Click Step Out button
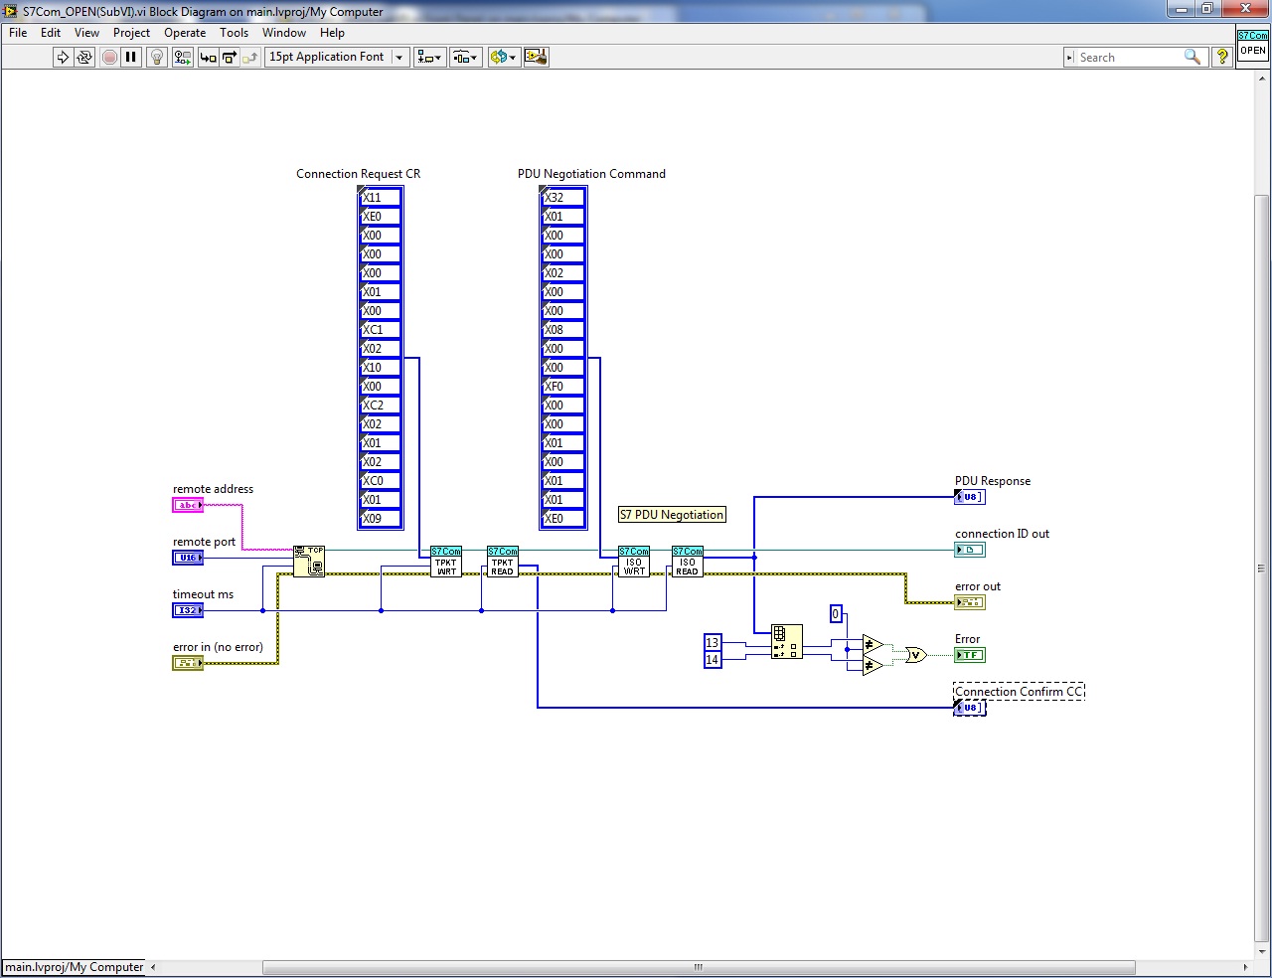Screen dimensions: 1272x978 point(250,57)
